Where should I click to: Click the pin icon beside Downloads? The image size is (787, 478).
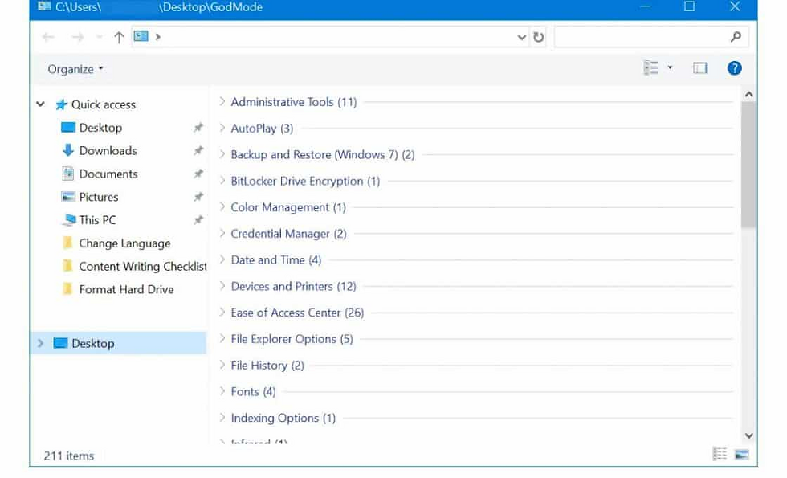(x=199, y=151)
